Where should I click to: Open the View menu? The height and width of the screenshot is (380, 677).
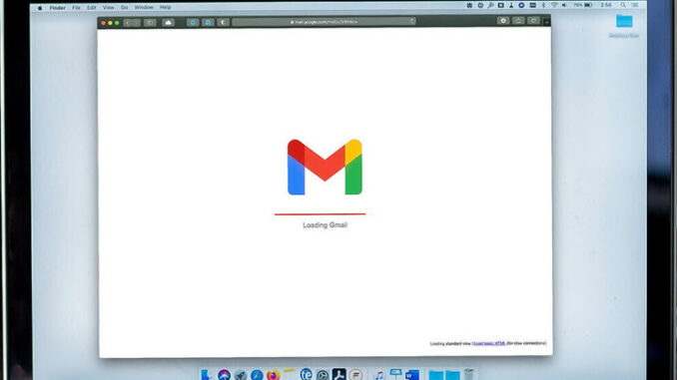[x=109, y=8]
